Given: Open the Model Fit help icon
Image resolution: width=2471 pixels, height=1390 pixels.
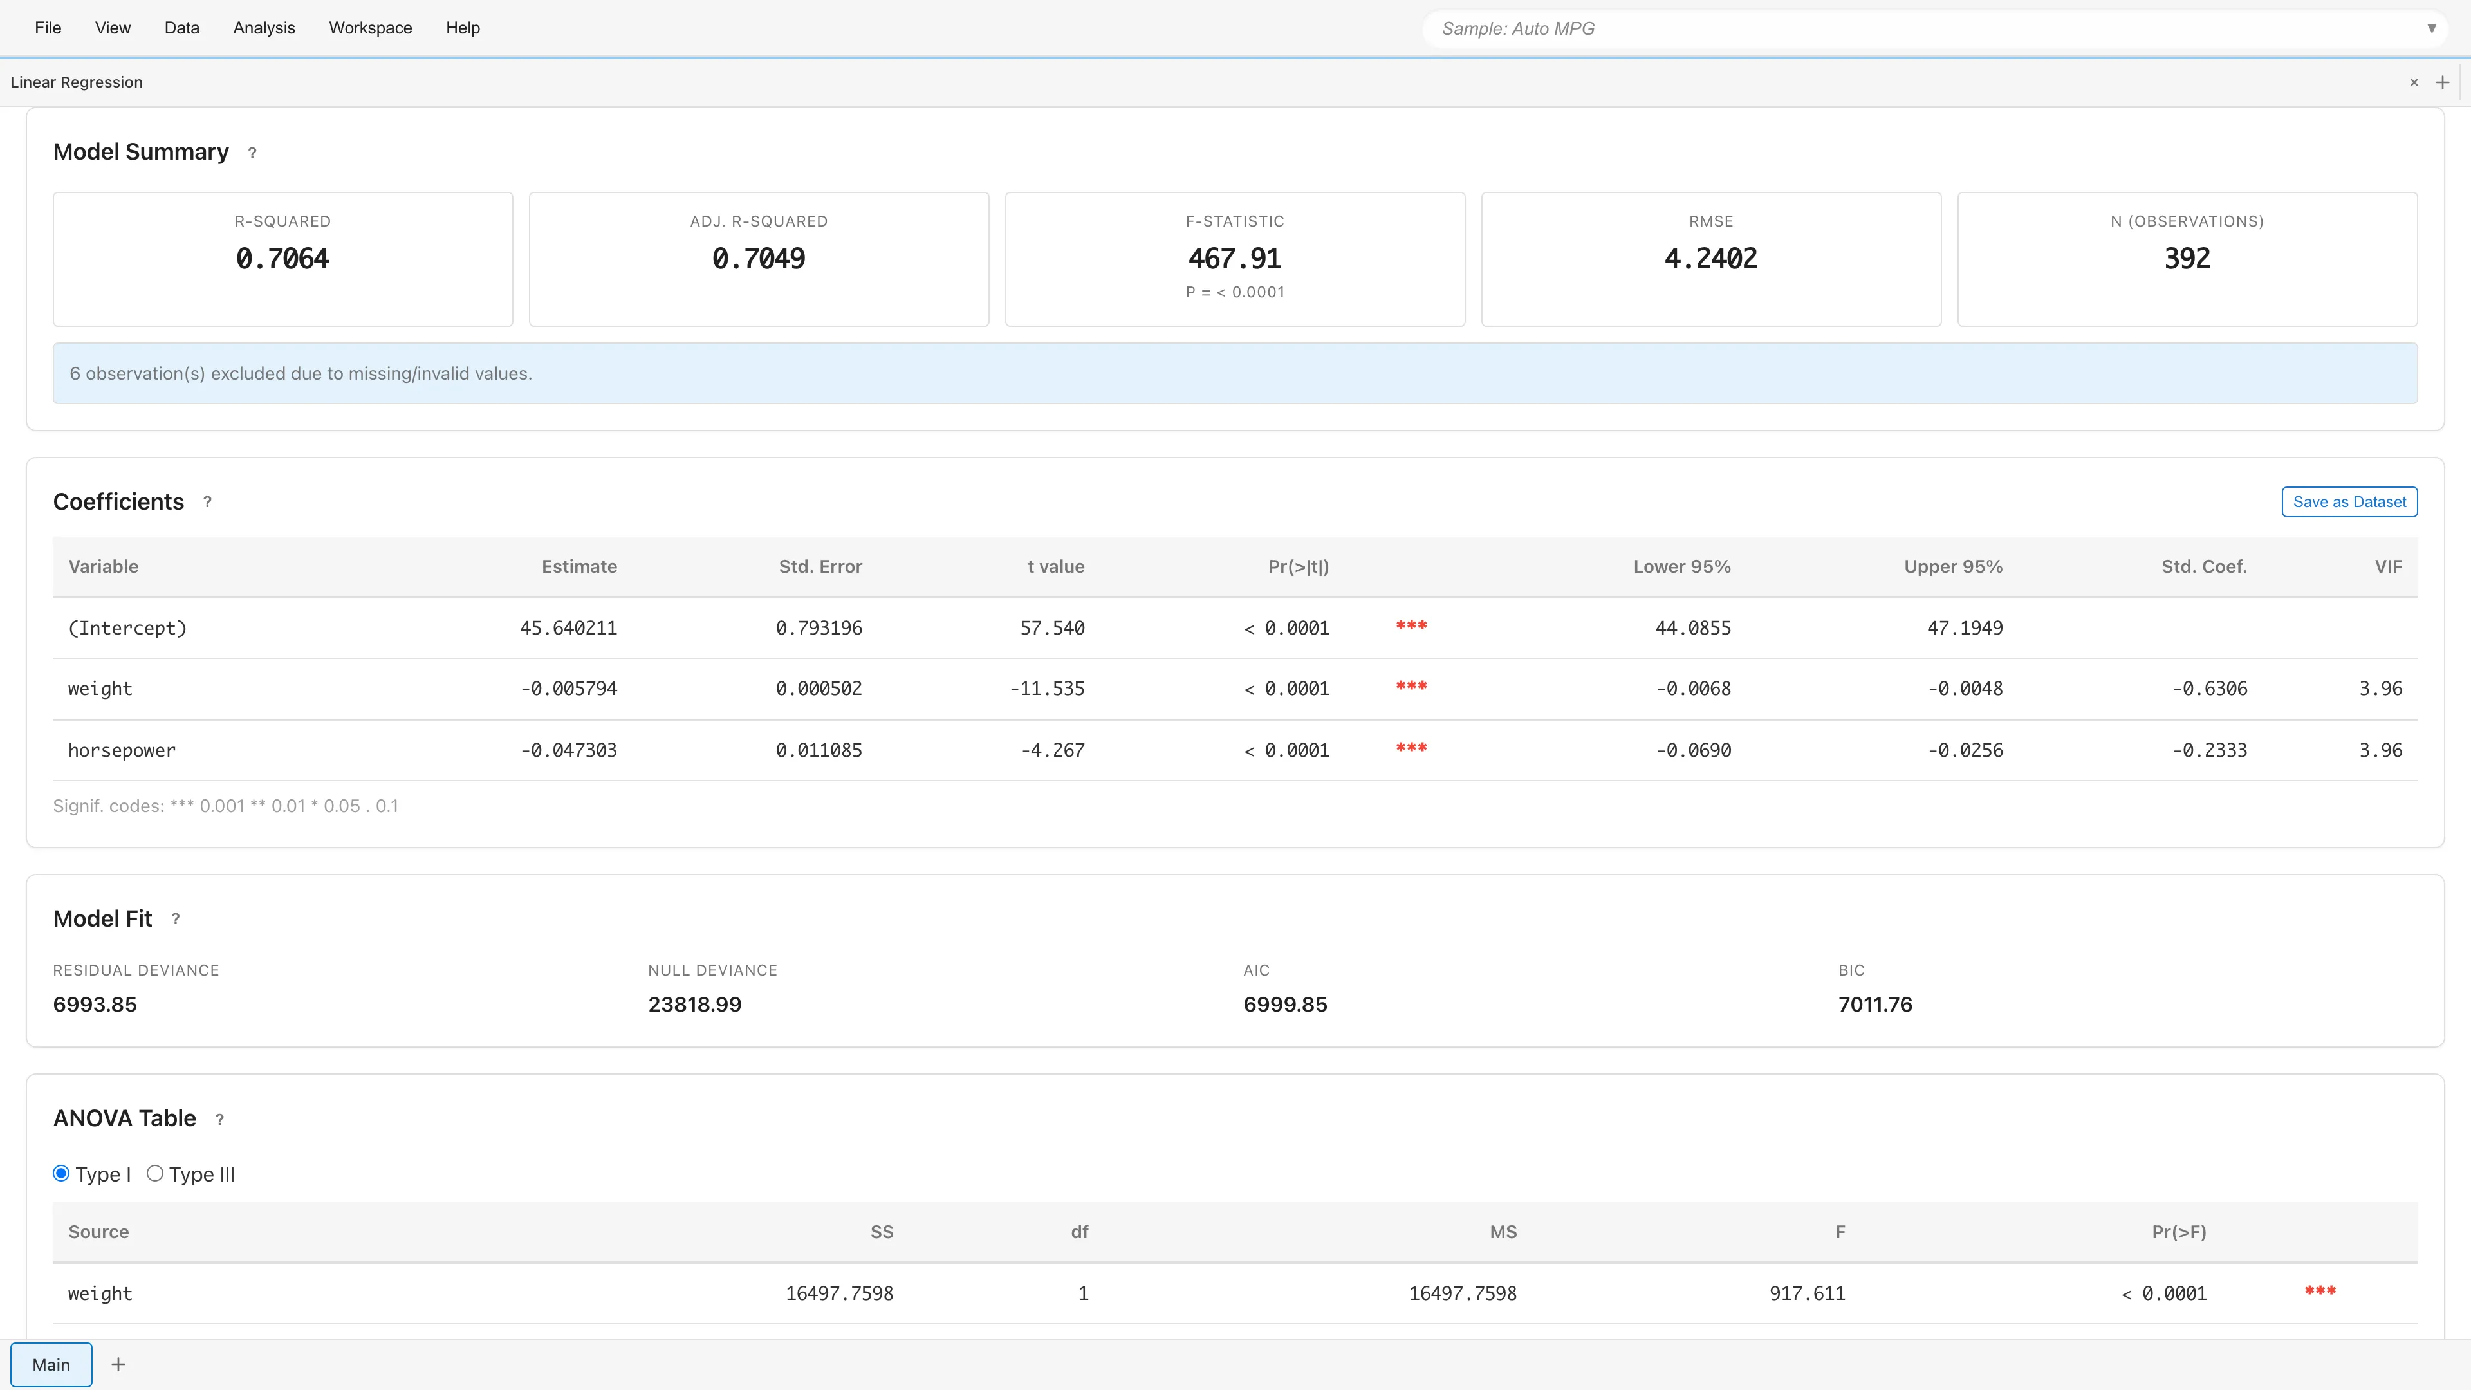Looking at the screenshot, I should (x=176, y=919).
